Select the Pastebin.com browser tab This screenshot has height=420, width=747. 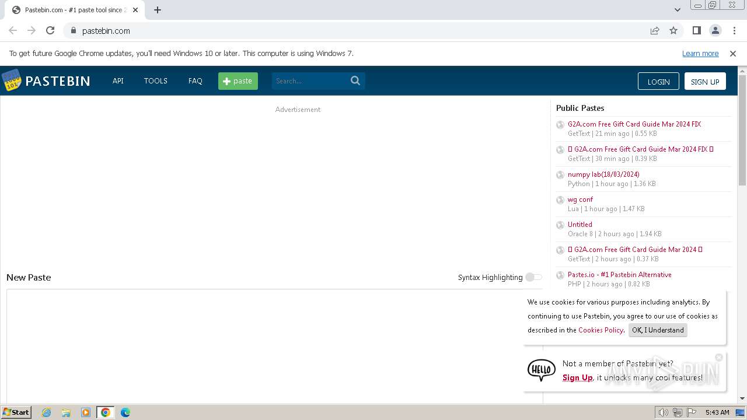point(74,10)
